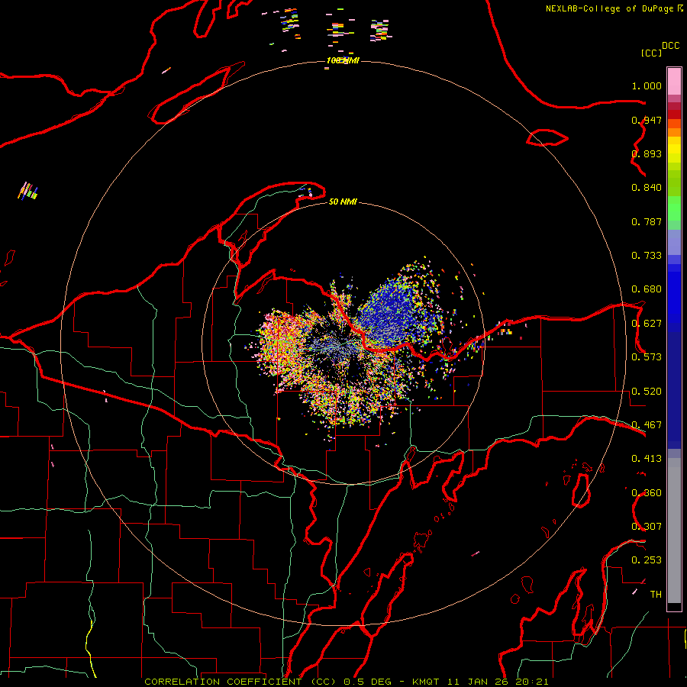This screenshot has height=687, width=687.
Task: Click the 0.680 color scale value
Action: click(647, 289)
